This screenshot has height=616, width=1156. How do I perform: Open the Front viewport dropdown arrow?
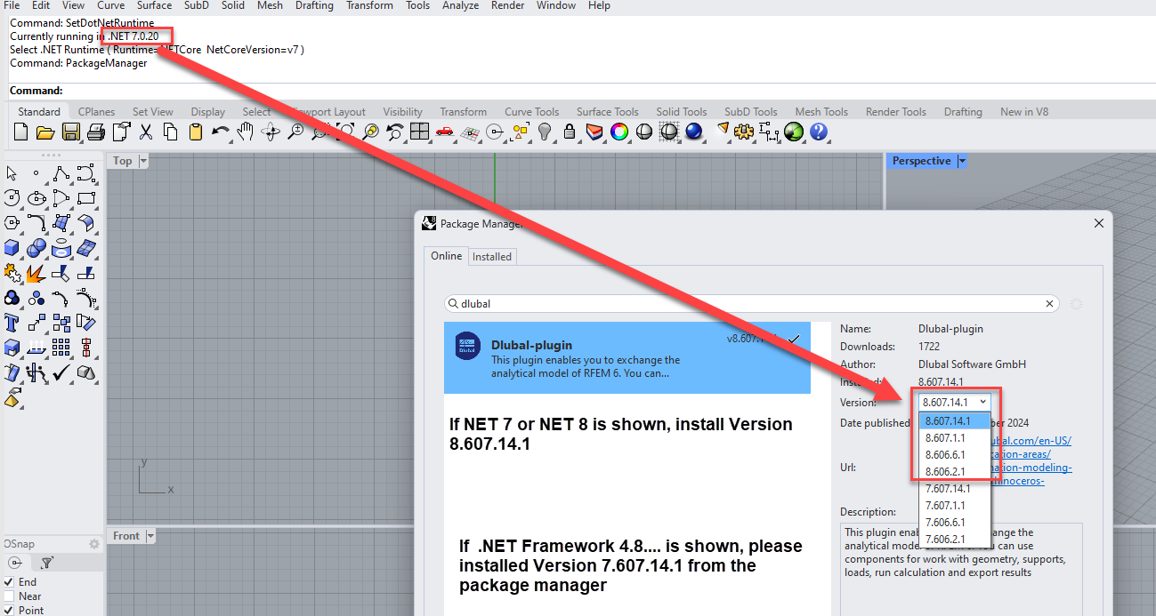(150, 535)
